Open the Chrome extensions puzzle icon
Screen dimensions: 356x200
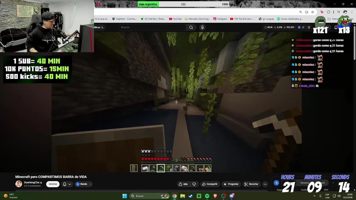coord(329,12)
